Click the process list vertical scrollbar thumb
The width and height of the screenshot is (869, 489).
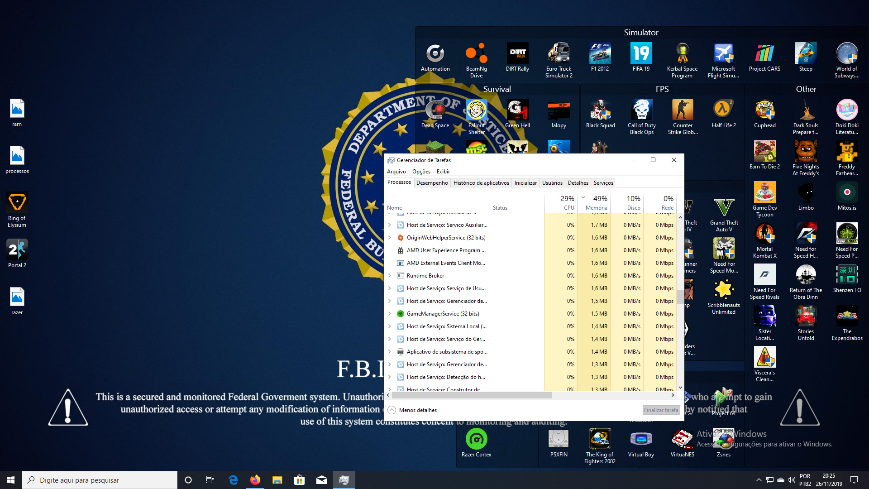tap(680, 297)
